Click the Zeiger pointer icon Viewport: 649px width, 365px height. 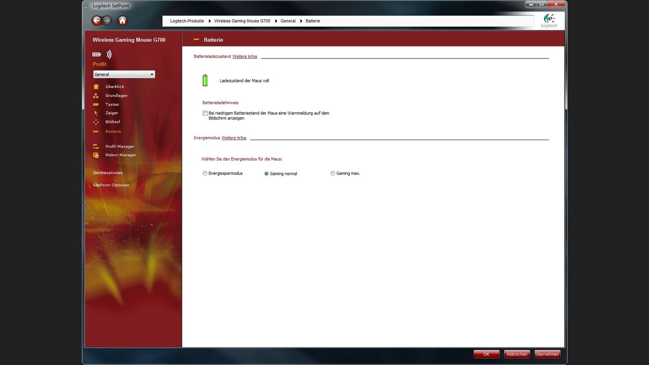coord(96,113)
